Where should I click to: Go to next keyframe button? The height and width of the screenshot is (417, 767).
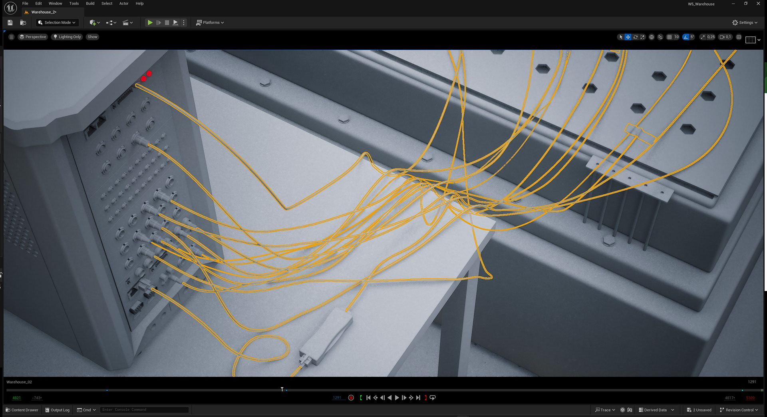411,398
